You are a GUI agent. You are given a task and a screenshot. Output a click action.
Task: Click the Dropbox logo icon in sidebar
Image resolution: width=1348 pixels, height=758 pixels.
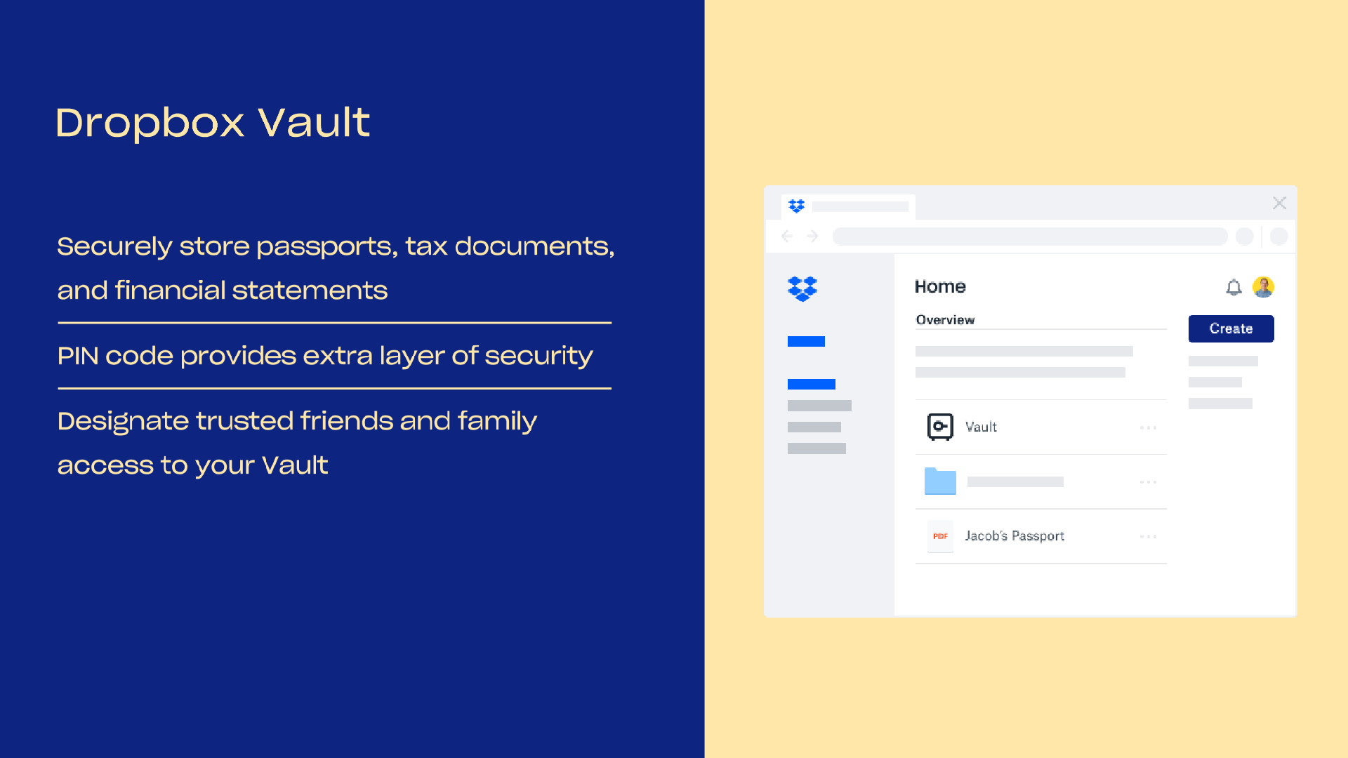[x=802, y=288]
